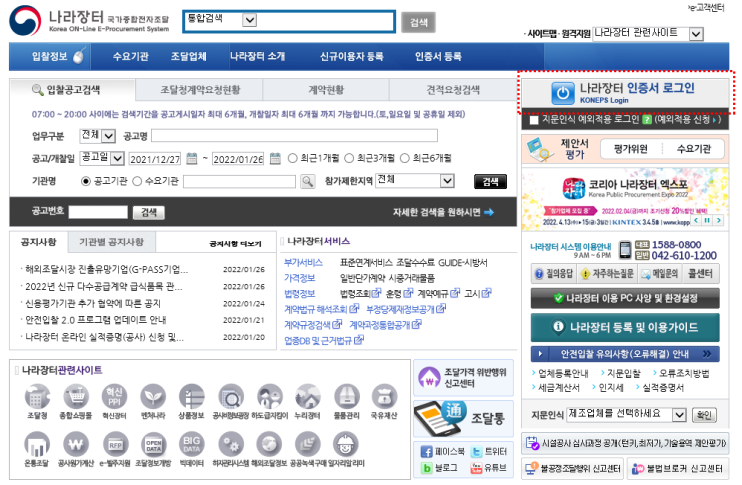Open the 온통조달 chart icon
The width and height of the screenshot is (742, 485).
37,444
